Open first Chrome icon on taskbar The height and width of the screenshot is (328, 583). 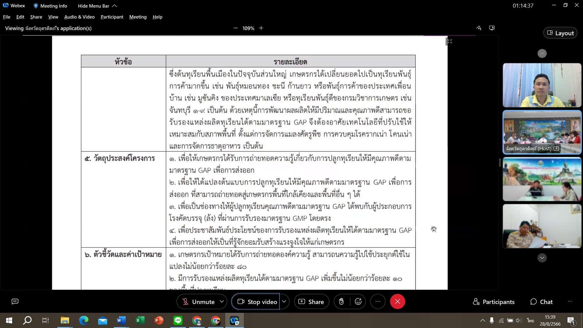197,320
